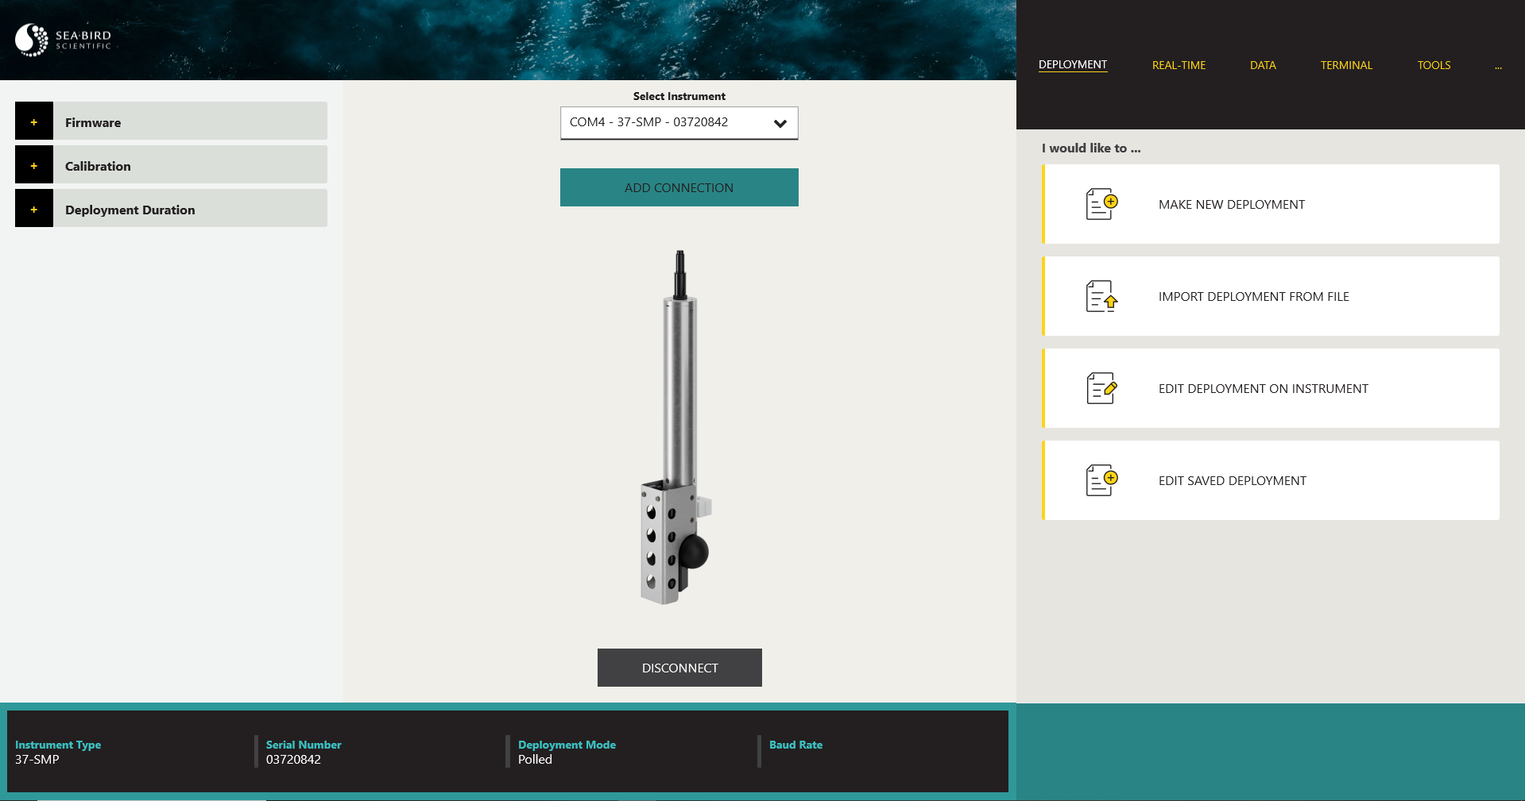
Task: Click the Edit Saved Deployment icon
Action: pyautogui.click(x=1101, y=480)
